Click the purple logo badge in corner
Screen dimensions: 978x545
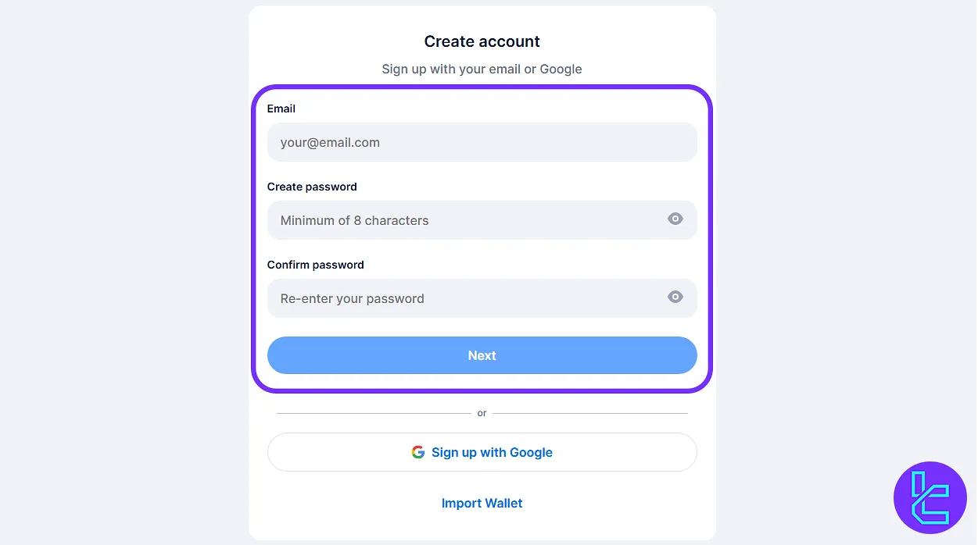(930, 498)
